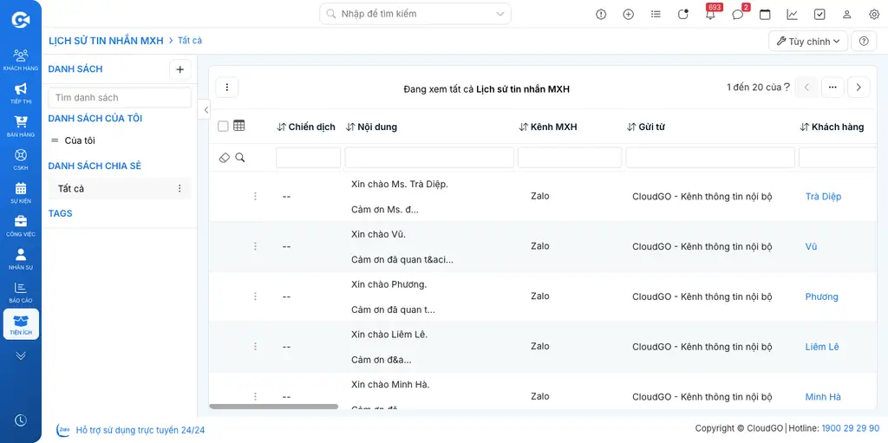This screenshot has height=443, width=888.
Task: Focus the Nhập để tìm kiếm search box
Action: [415, 14]
